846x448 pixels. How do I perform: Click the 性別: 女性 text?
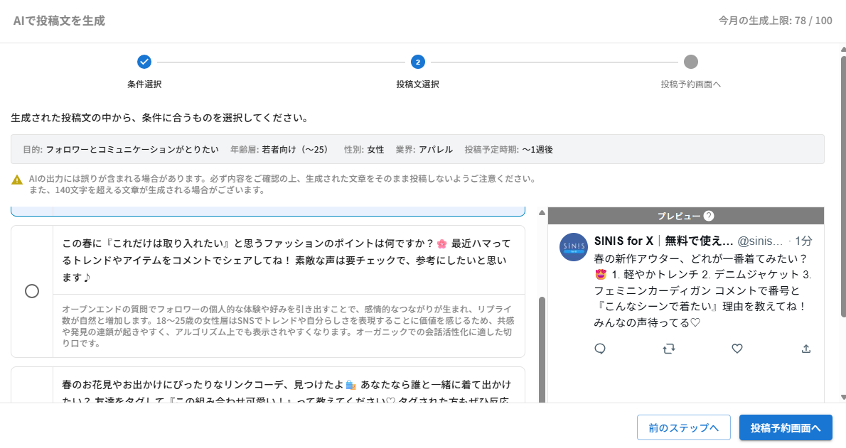pyautogui.click(x=364, y=149)
